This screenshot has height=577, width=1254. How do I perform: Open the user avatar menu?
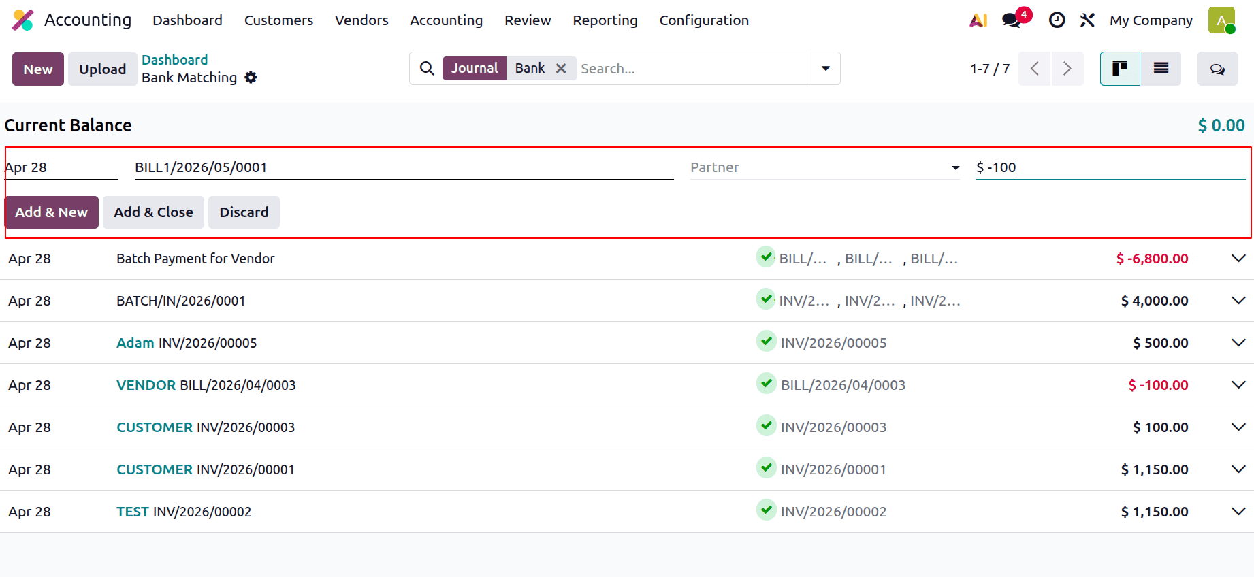[x=1221, y=20]
